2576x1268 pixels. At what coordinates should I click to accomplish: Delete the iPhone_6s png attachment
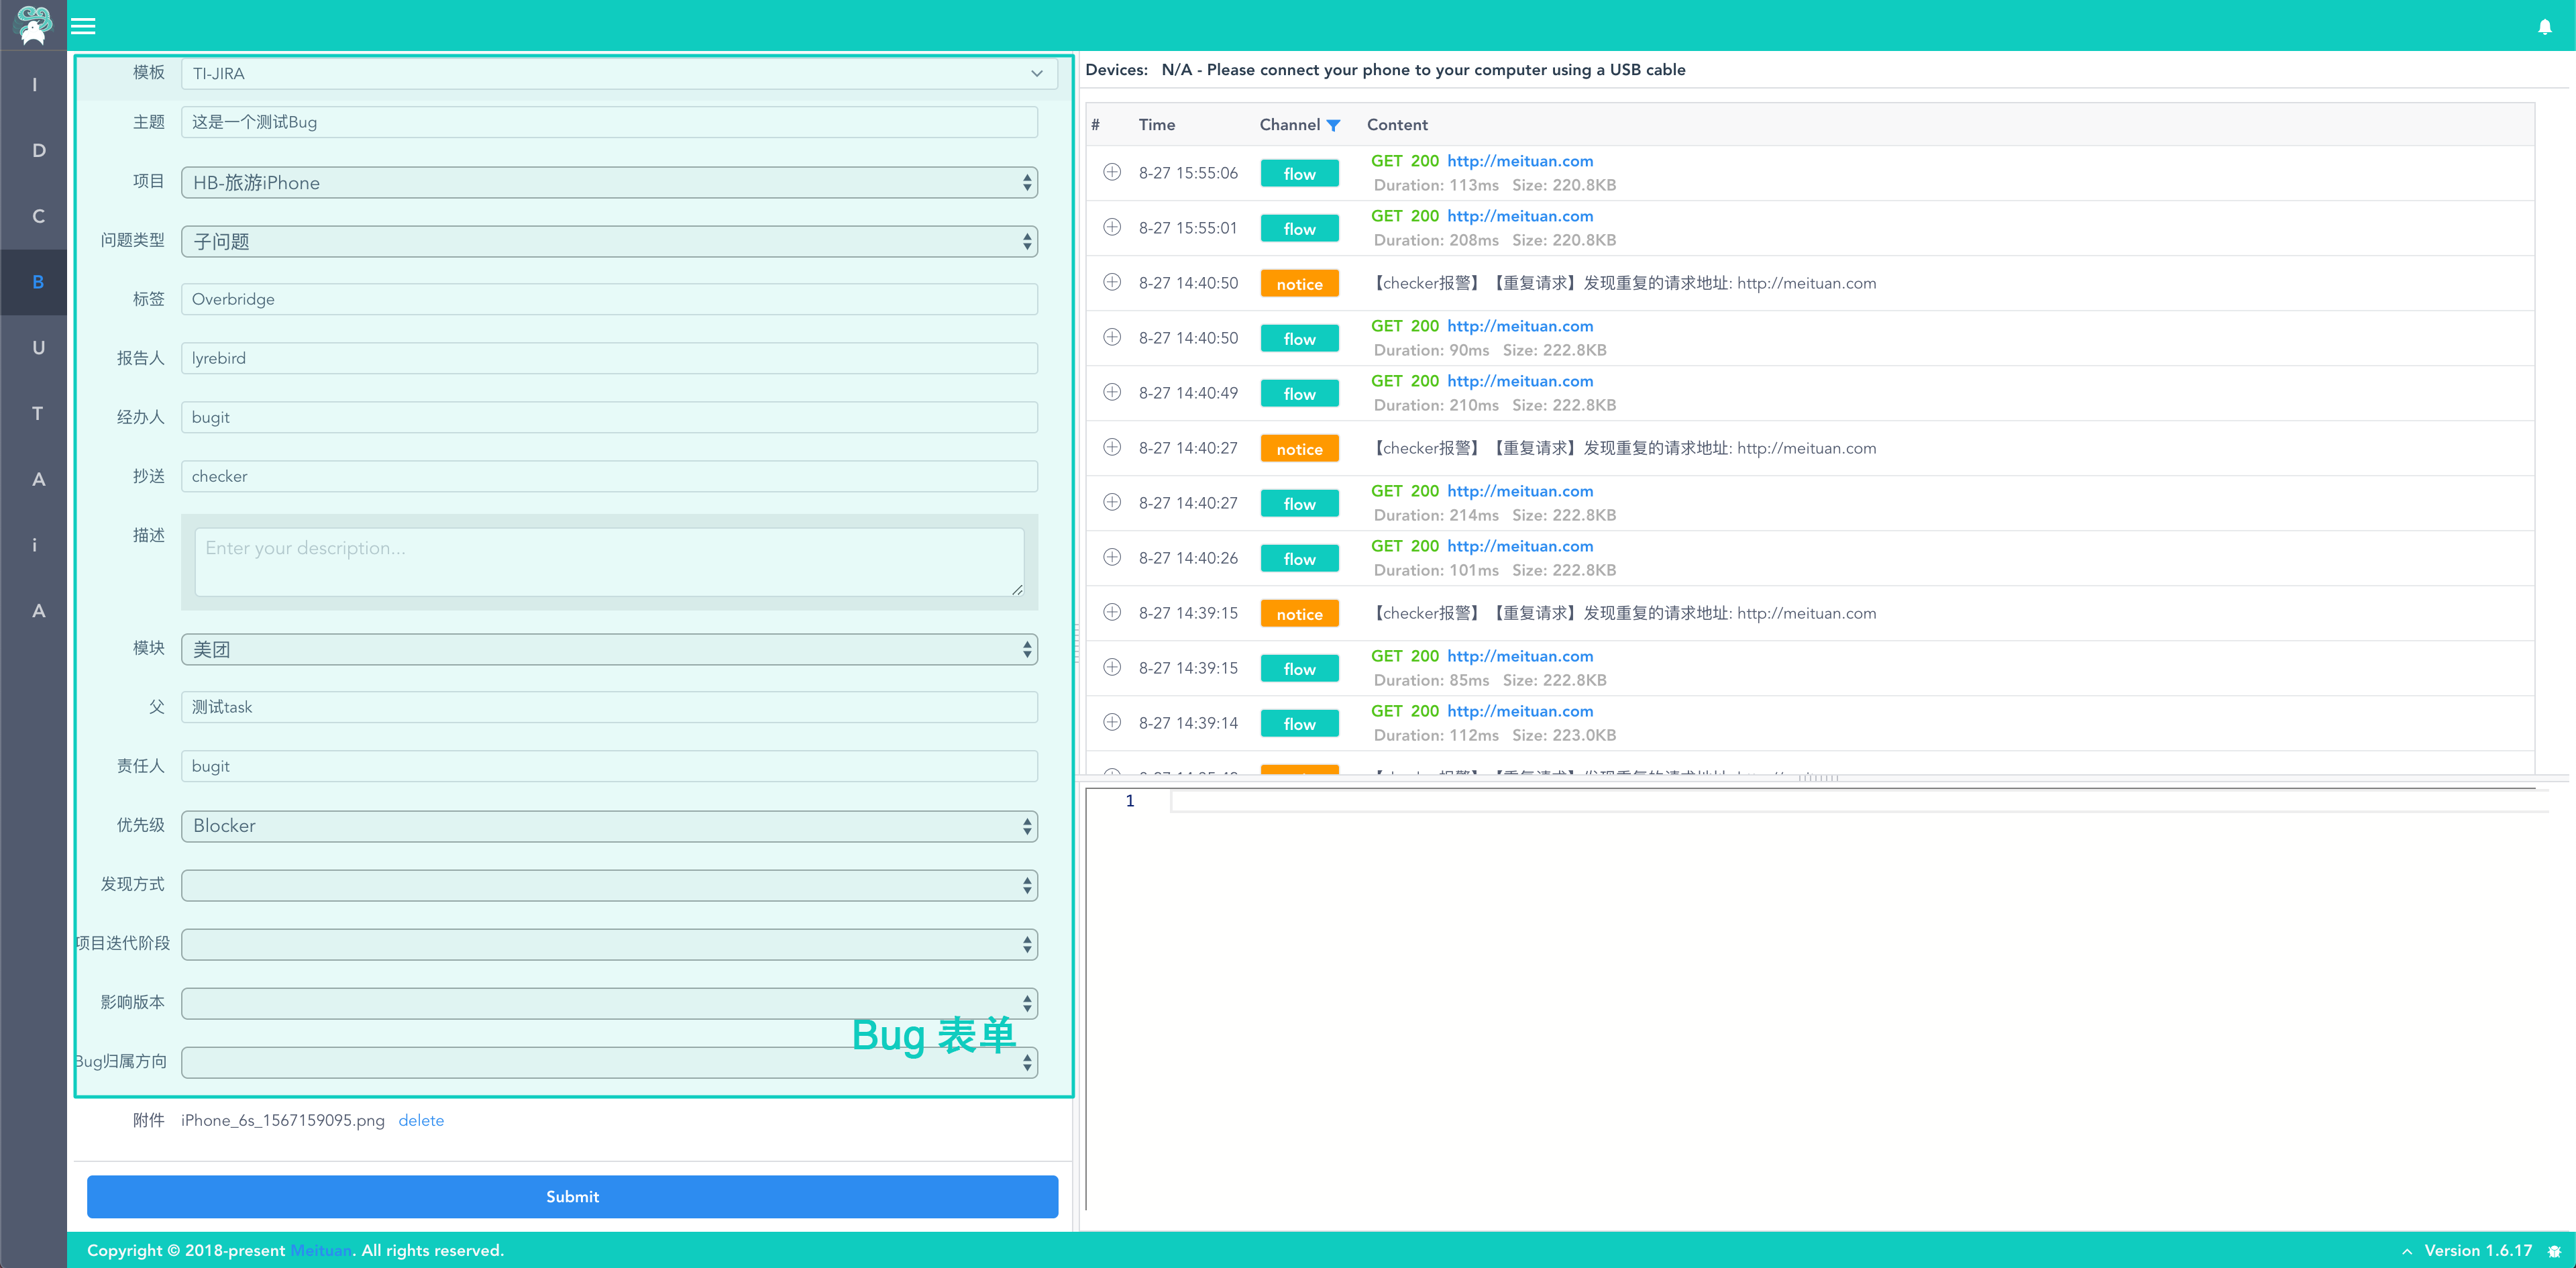point(421,1120)
